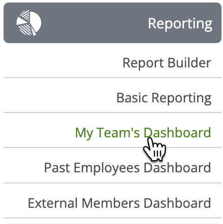Select Basic Reporting from the menu

pyautogui.click(x=164, y=98)
